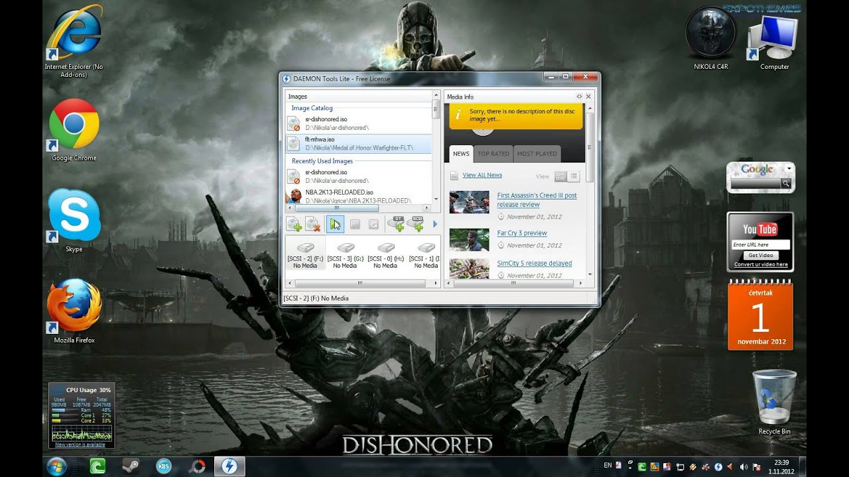Click the yellow info notification icon
The image size is (849, 477).
(458, 115)
